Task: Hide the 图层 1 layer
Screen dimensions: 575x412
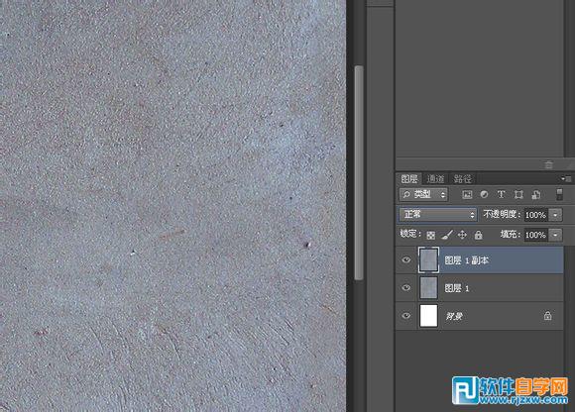Action: click(405, 288)
